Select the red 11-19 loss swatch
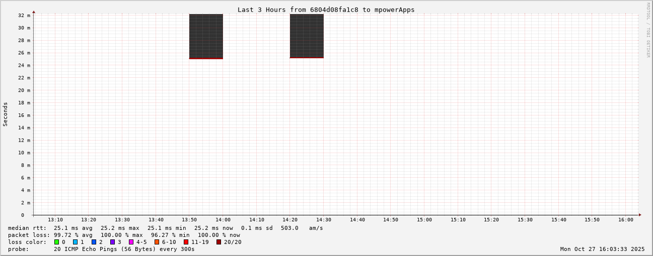Image resolution: width=653 pixels, height=256 pixels. click(186, 242)
